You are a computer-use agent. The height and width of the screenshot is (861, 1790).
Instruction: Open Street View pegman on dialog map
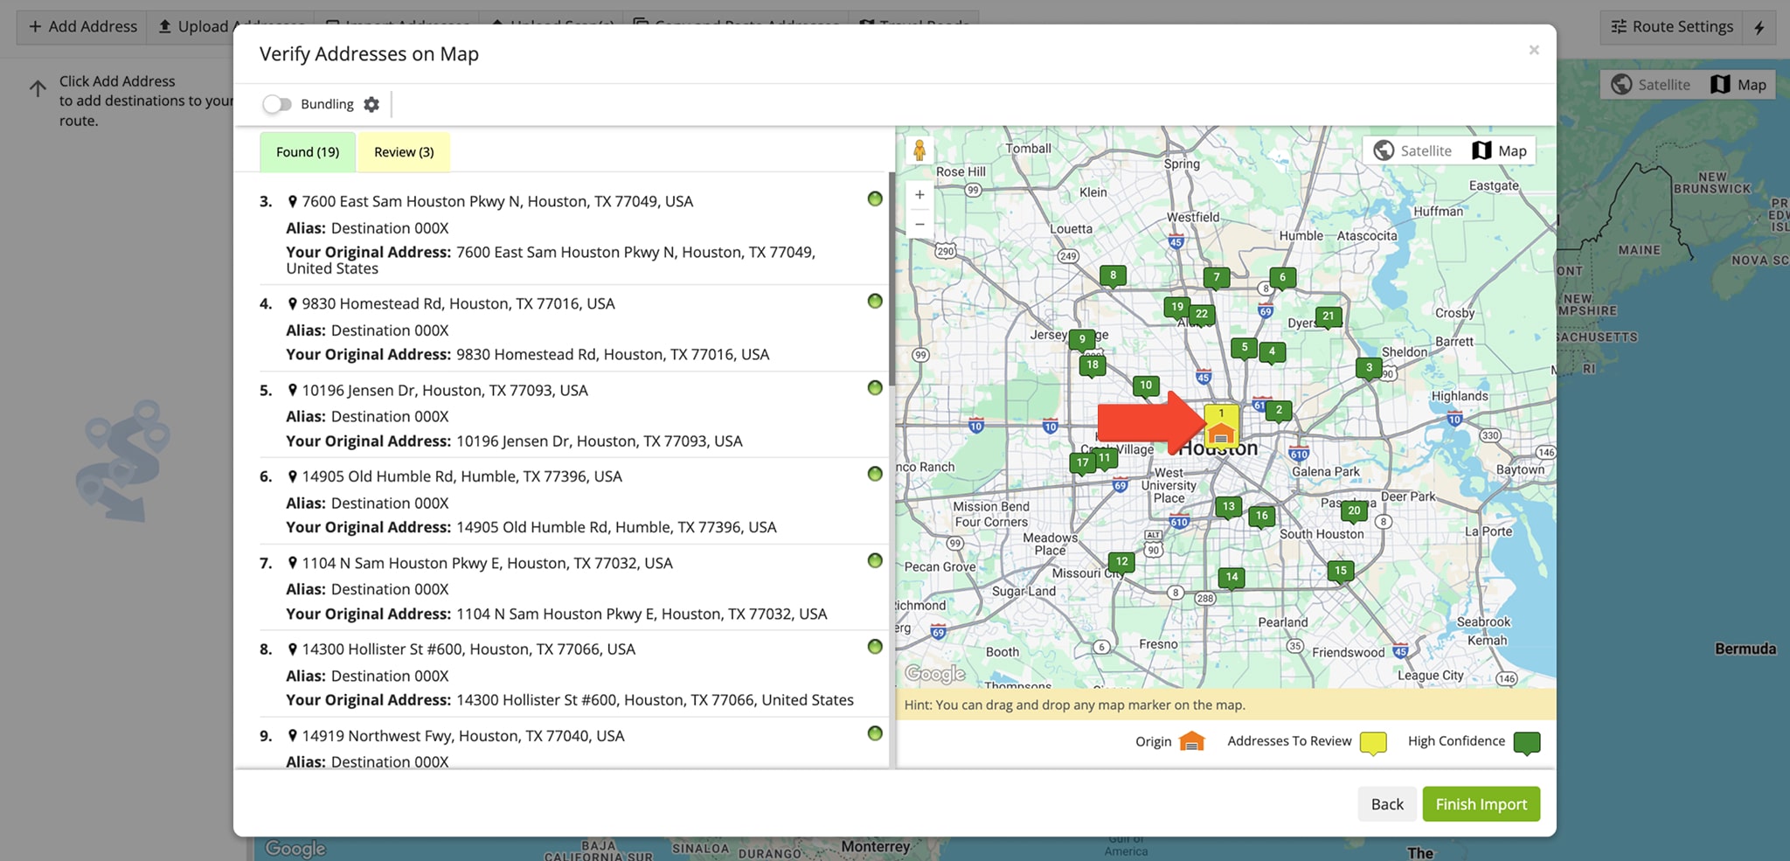pos(919,150)
